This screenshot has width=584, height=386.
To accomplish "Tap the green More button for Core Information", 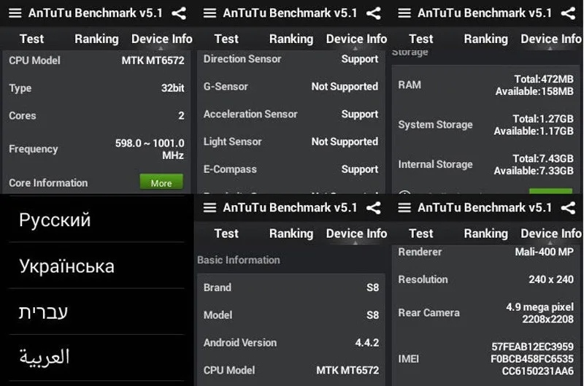I will click(161, 182).
